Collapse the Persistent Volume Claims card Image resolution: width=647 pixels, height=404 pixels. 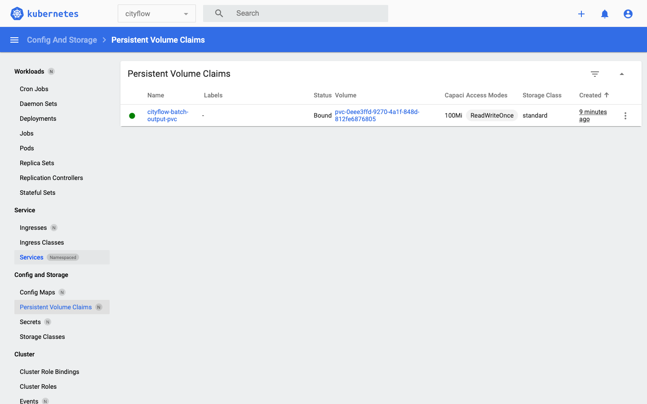[622, 74]
